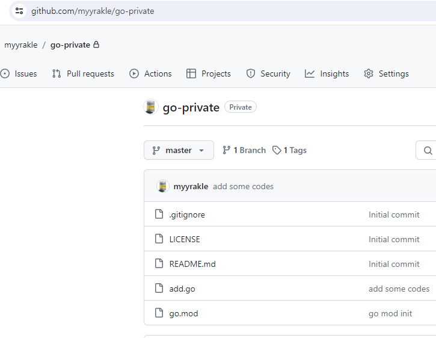Open the Issues tab

19,74
